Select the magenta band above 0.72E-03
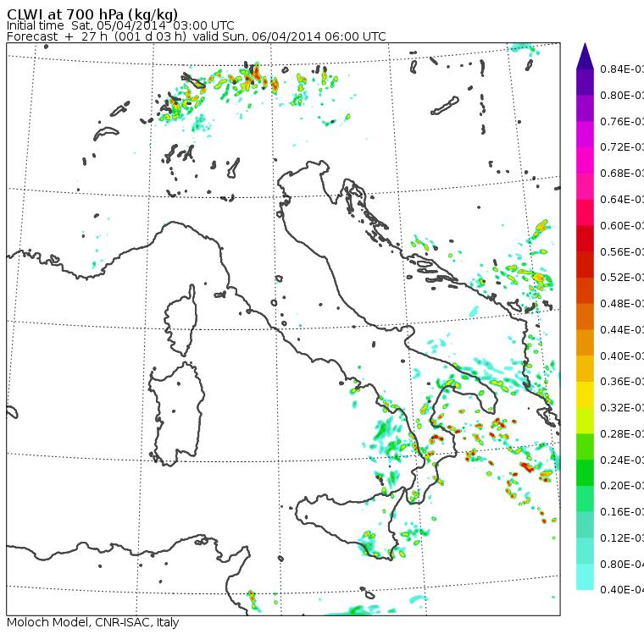Image resolution: width=644 pixels, height=634 pixels. [x=585, y=135]
